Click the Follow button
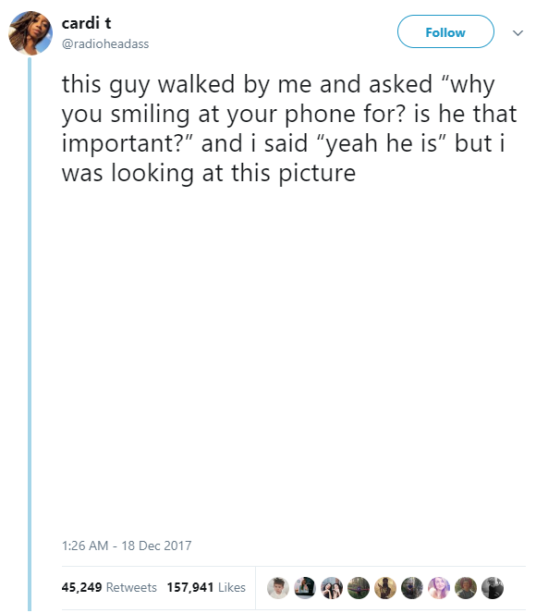Screen dimensions: 536x613 coord(445,31)
